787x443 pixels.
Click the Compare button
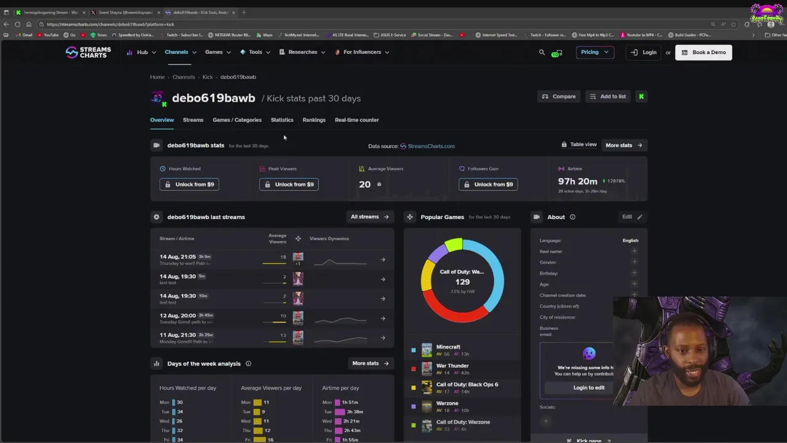click(558, 97)
